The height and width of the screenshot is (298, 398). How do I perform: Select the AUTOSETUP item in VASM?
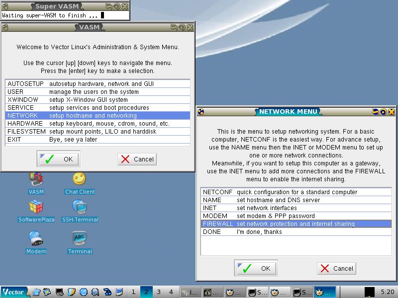98,84
